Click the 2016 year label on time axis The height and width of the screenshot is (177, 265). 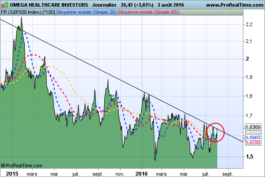(x=142, y=174)
